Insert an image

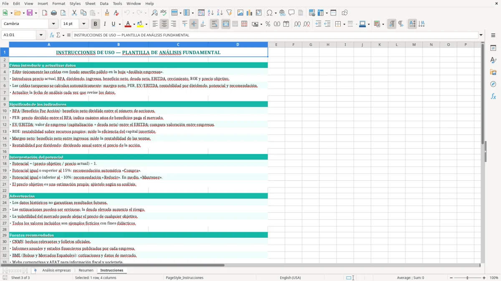(x=240, y=13)
